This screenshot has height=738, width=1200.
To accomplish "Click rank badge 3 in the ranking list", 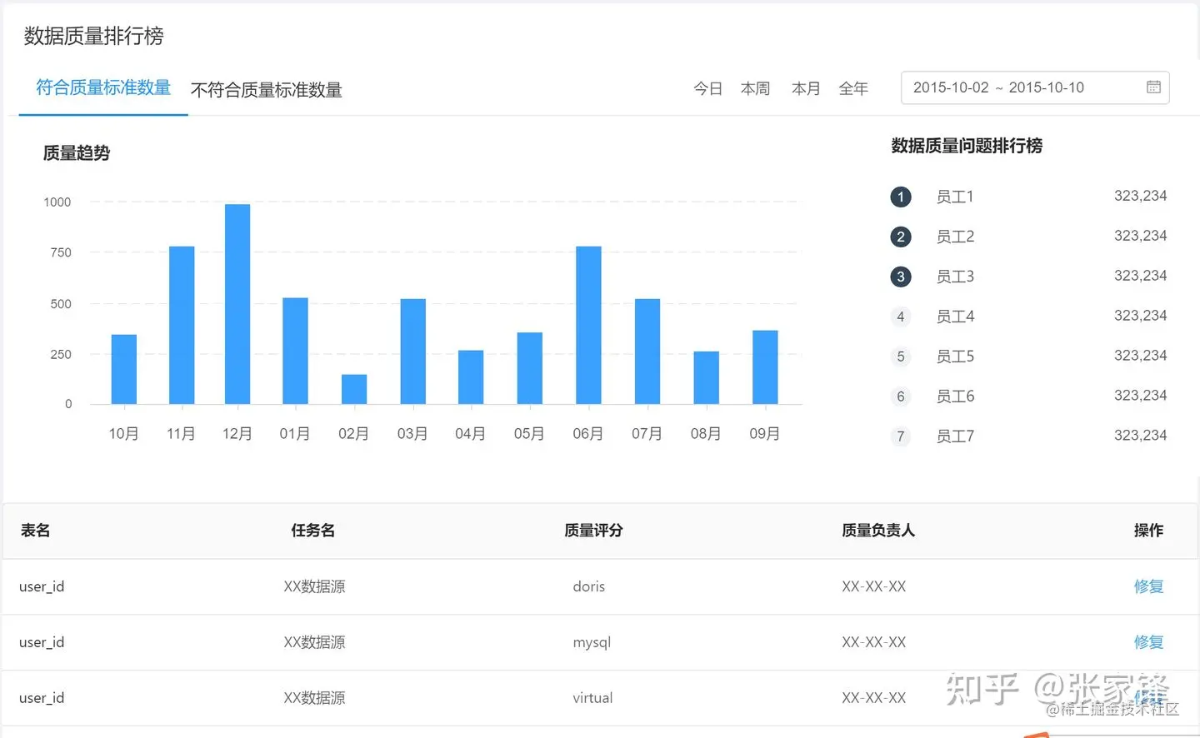I will point(901,277).
